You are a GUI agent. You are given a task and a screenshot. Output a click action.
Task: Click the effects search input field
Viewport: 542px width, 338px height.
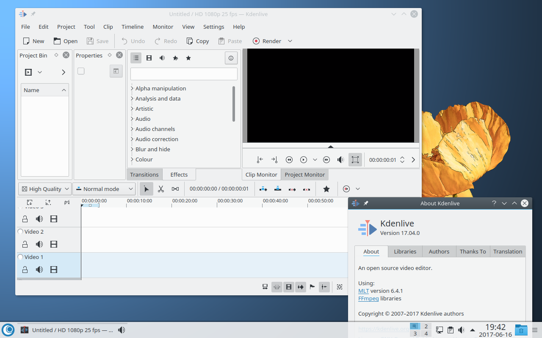pos(184,74)
